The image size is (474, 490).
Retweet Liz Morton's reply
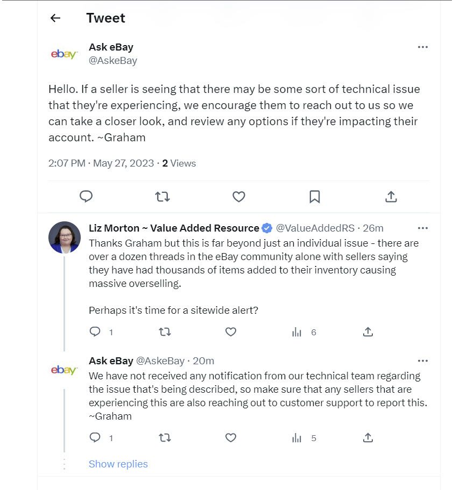click(165, 332)
